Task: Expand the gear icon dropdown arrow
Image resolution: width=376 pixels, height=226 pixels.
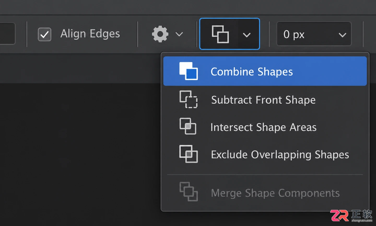Action: (x=179, y=34)
